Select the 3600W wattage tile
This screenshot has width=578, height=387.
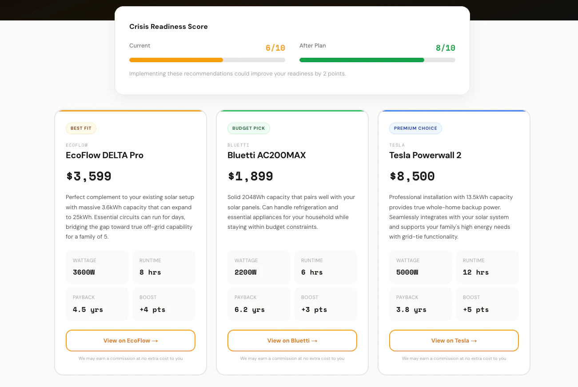[x=97, y=267]
